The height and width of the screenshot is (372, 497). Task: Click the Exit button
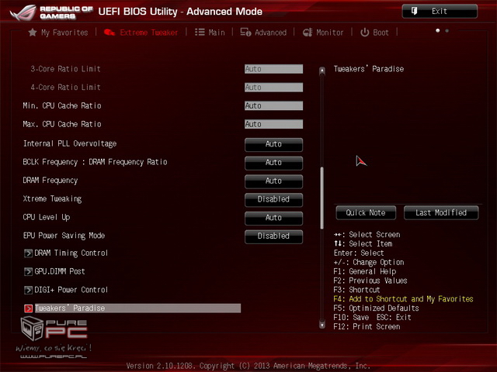tap(440, 11)
